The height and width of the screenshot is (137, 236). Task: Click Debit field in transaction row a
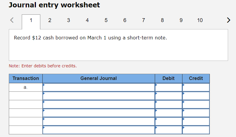(169, 87)
